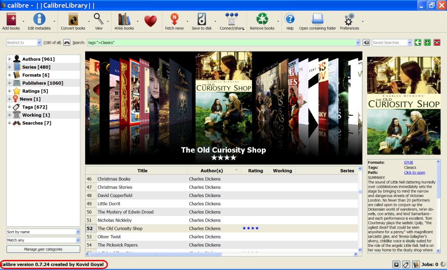
Task: Open Convert books dropdown arrow
Action: pyautogui.click(x=89, y=21)
